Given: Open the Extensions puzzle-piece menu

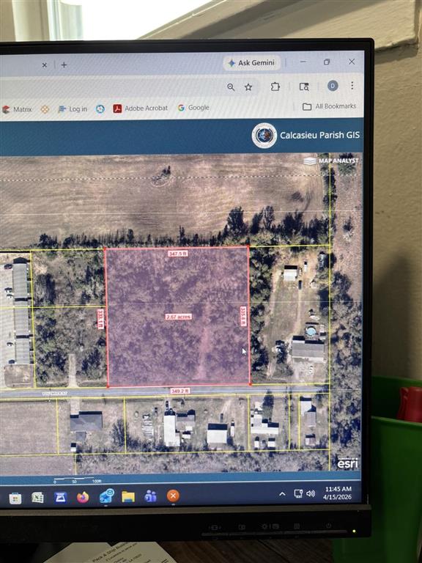Looking at the screenshot, I should [x=275, y=87].
